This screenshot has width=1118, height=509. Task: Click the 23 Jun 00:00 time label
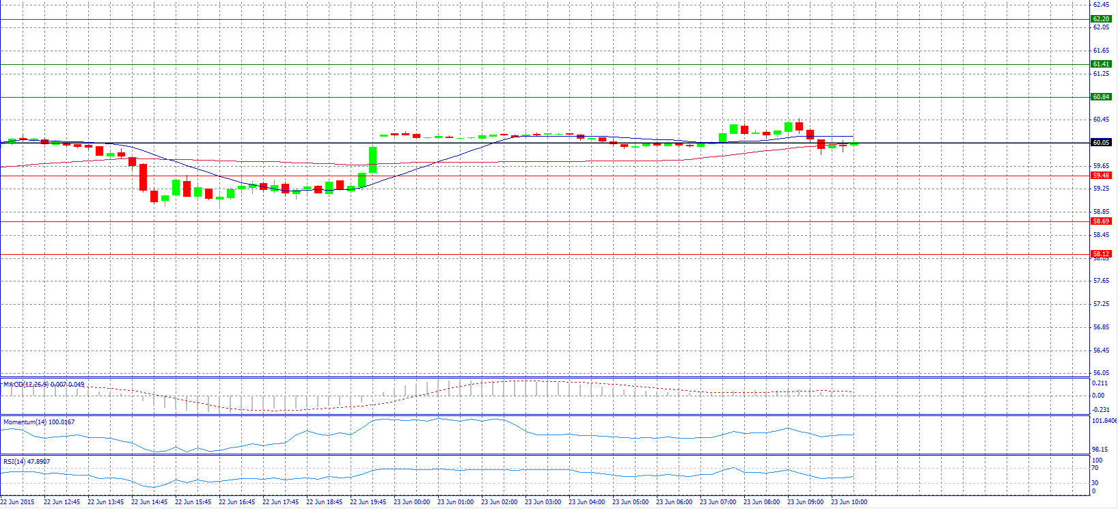click(x=411, y=502)
